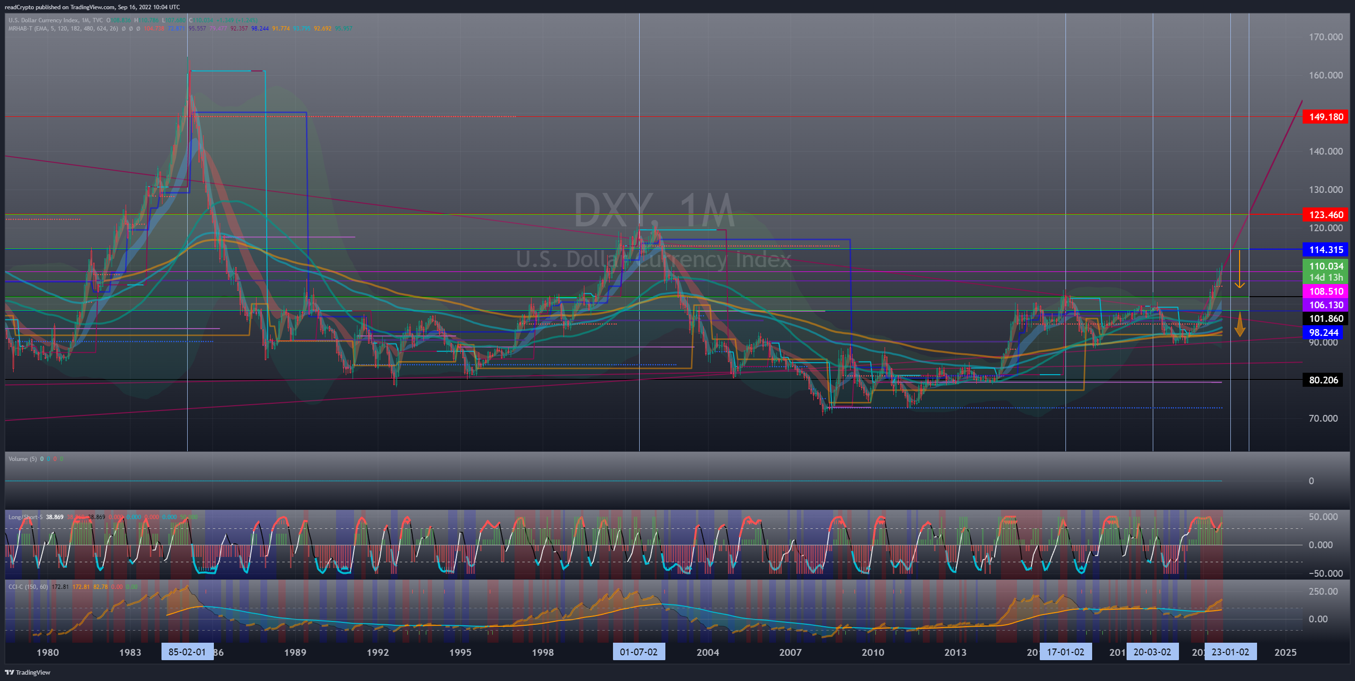The height and width of the screenshot is (681, 1355).
Task: Select the blue 114.315 price label
Action: (1325, 250)
